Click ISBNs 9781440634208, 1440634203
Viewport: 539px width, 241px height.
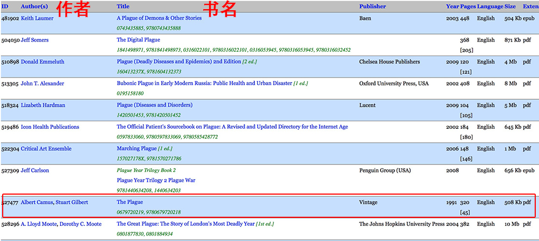click(149, 190)
